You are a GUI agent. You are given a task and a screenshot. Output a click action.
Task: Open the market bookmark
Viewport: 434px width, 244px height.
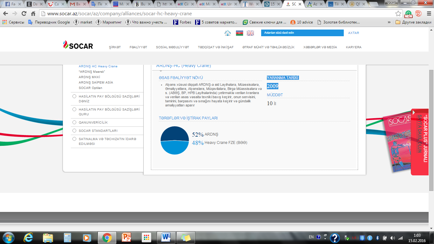pos(83,22)
